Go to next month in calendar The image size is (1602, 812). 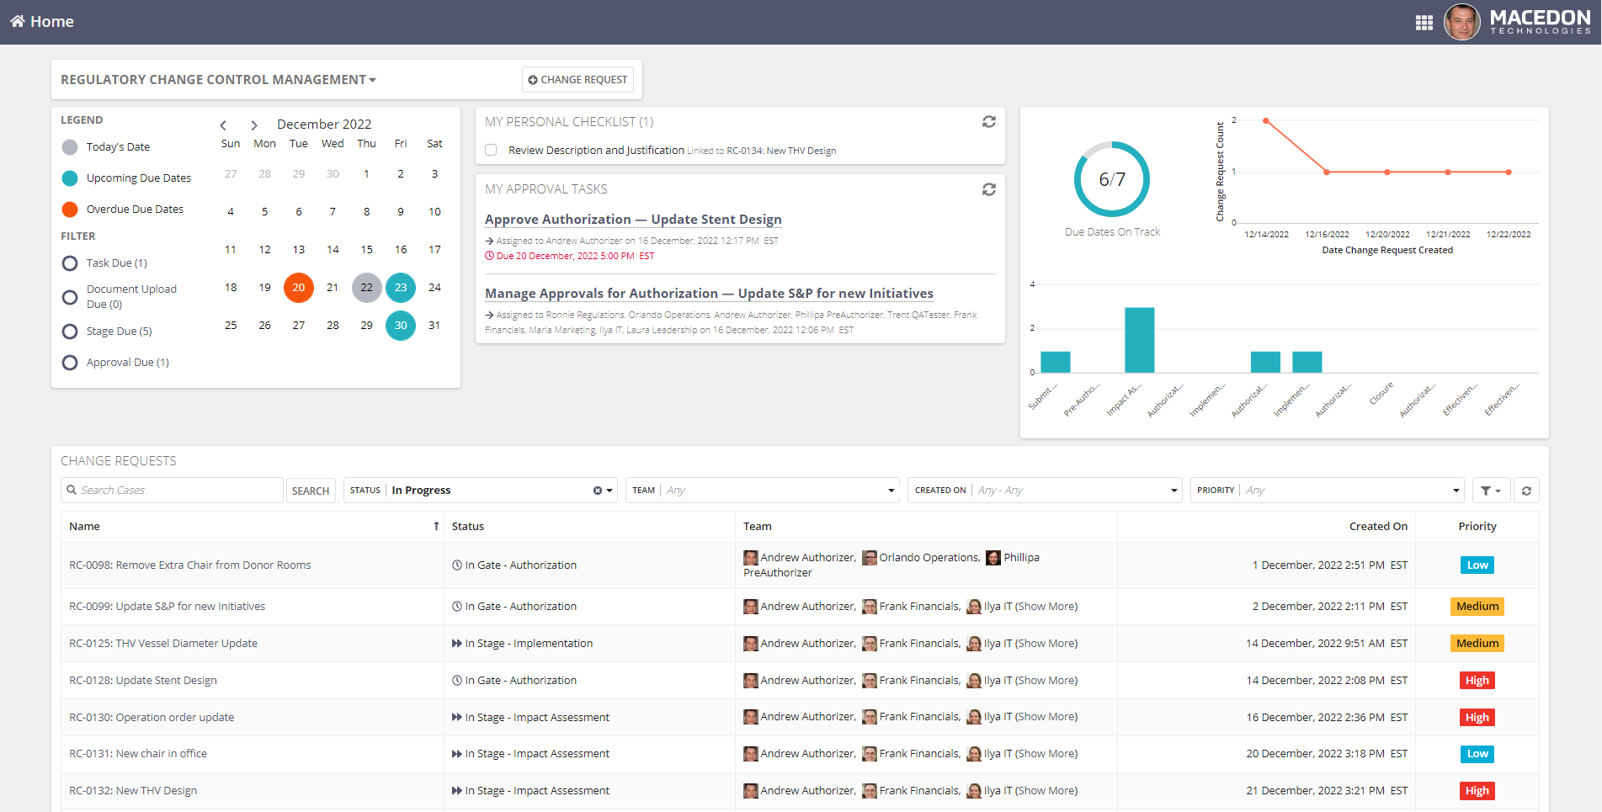[x=253, y=125]
